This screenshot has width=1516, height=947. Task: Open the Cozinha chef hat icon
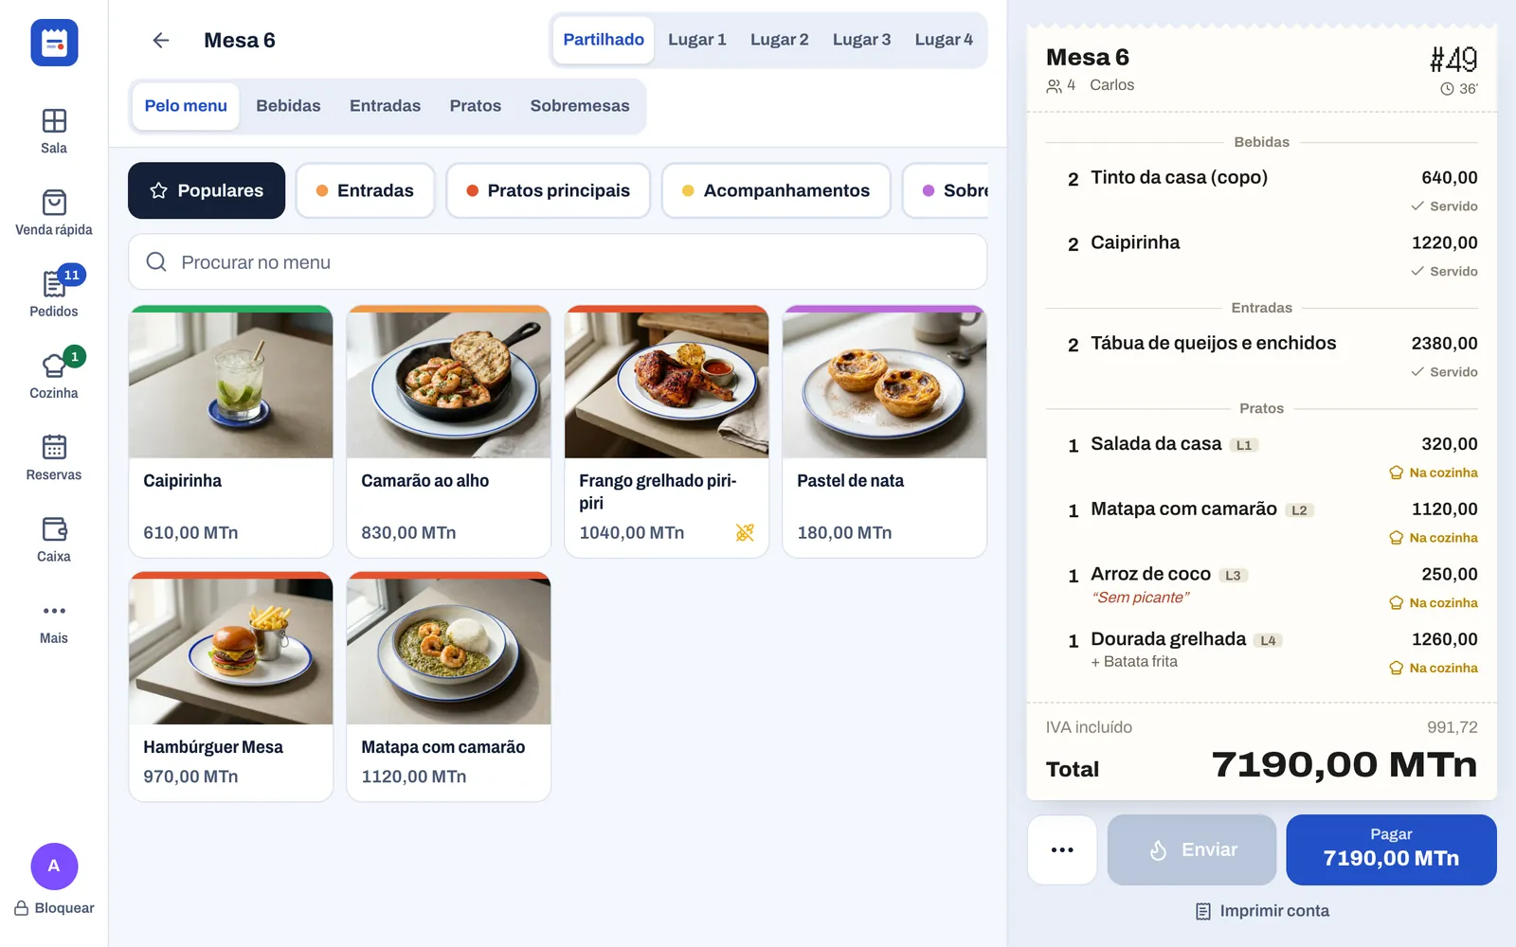[54, 366]
